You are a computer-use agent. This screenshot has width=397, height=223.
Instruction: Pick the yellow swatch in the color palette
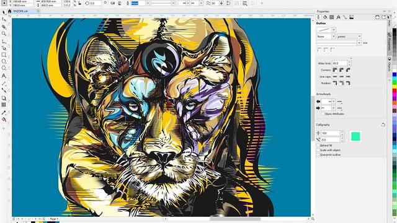pyautogui.click(x=395, y=87)
